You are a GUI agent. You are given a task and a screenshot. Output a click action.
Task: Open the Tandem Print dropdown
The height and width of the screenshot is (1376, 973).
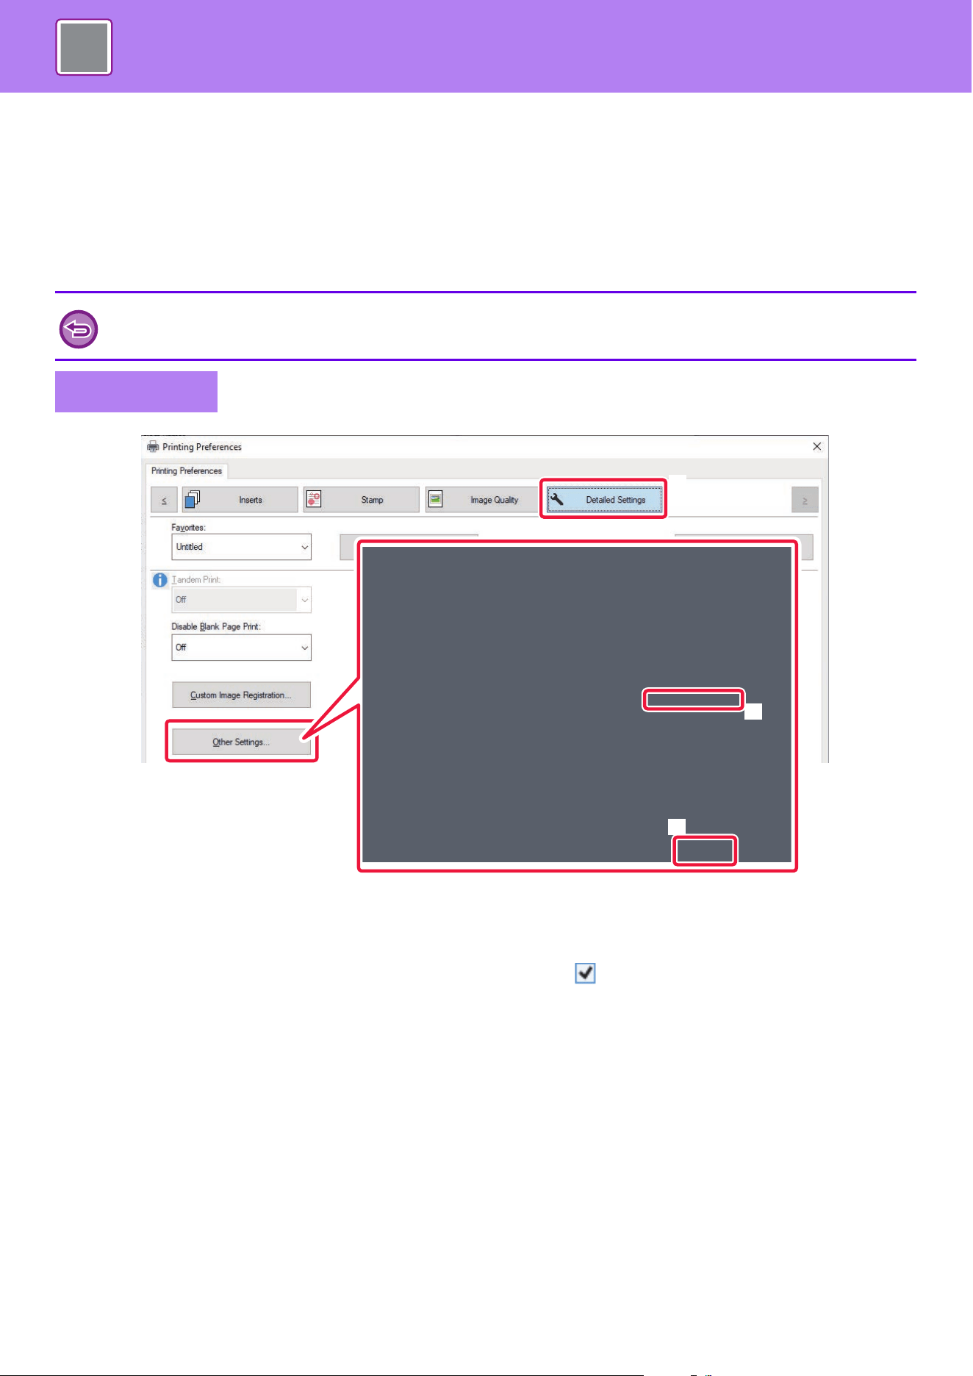pyautogui.click(x=241, y=600)
